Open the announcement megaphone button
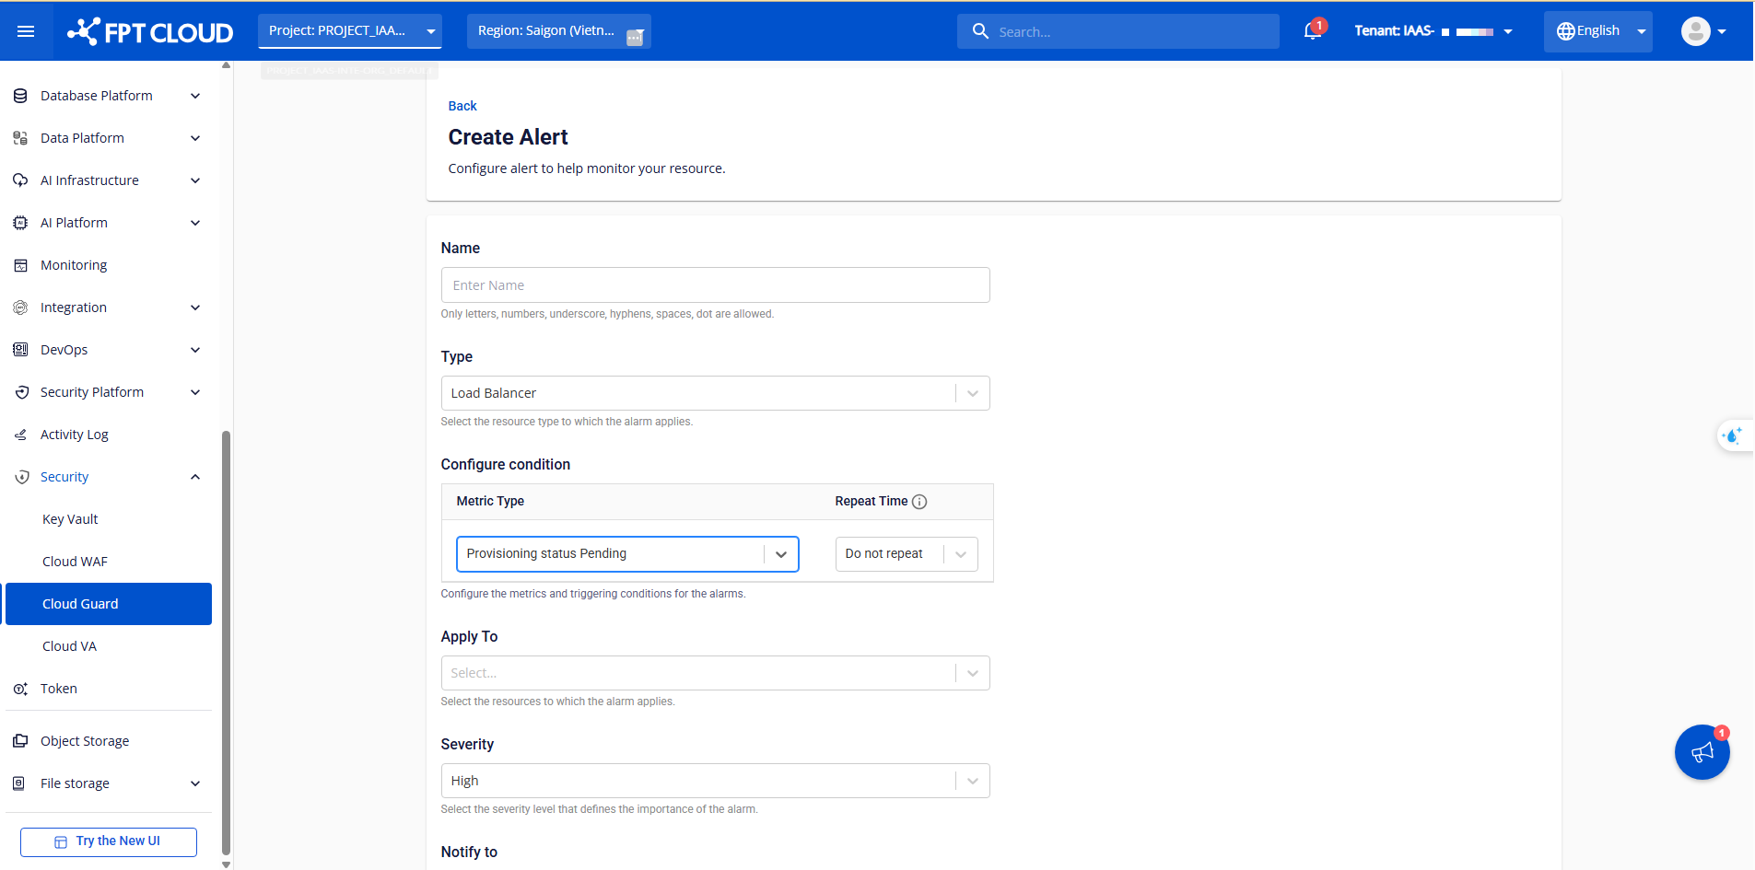The width and height of the screenshot is (1755, 870). coord(1702,752)
